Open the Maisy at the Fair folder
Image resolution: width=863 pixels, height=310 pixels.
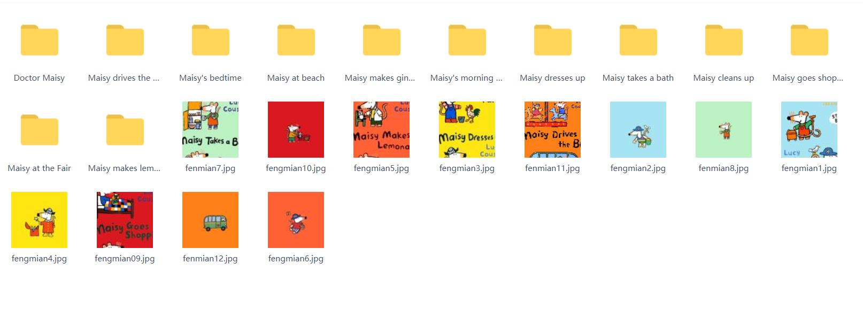pyautogui.click(x=39, y=130)
